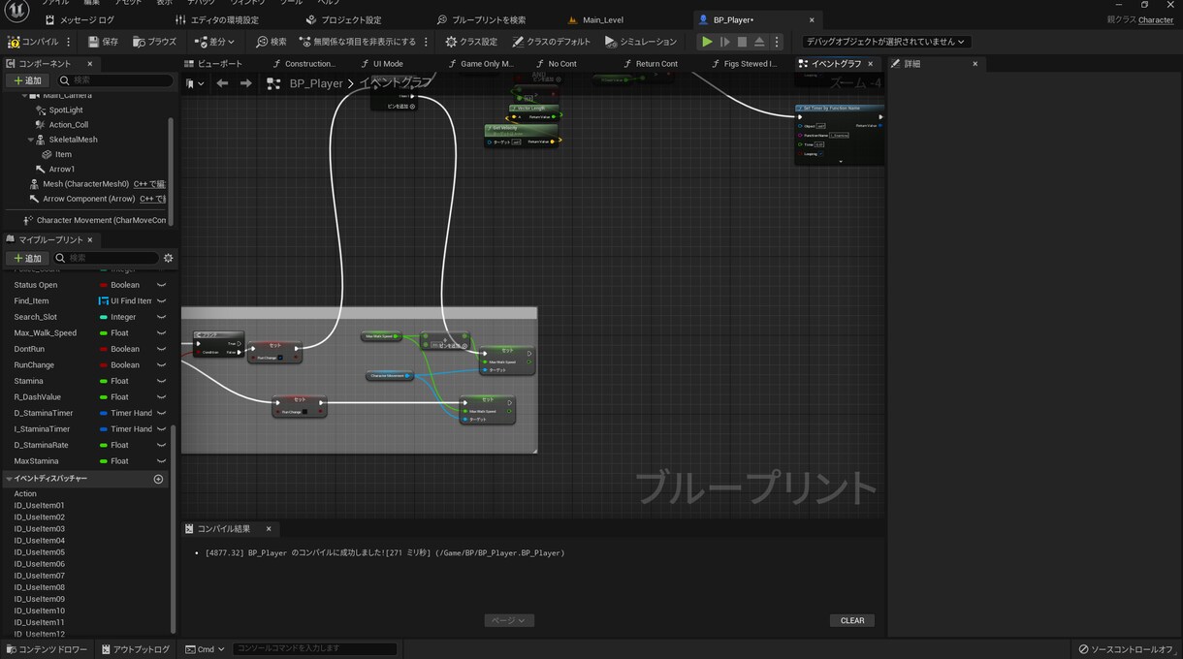Toggle visibility eye for Max_Walk_Speed
1183x659 pixels.
pyautogui.click(x=161, y=333)
